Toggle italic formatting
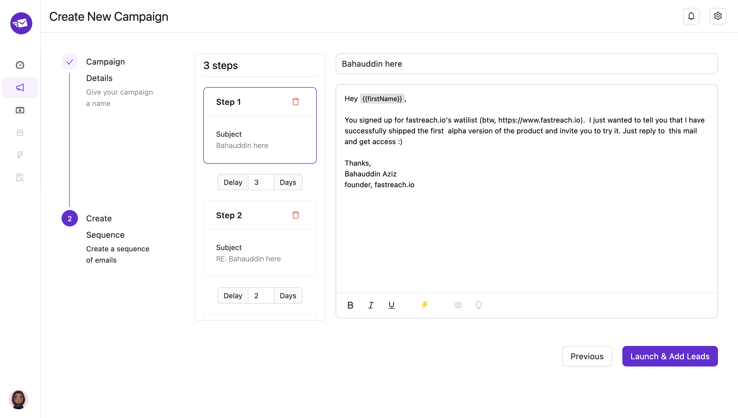 371,305
